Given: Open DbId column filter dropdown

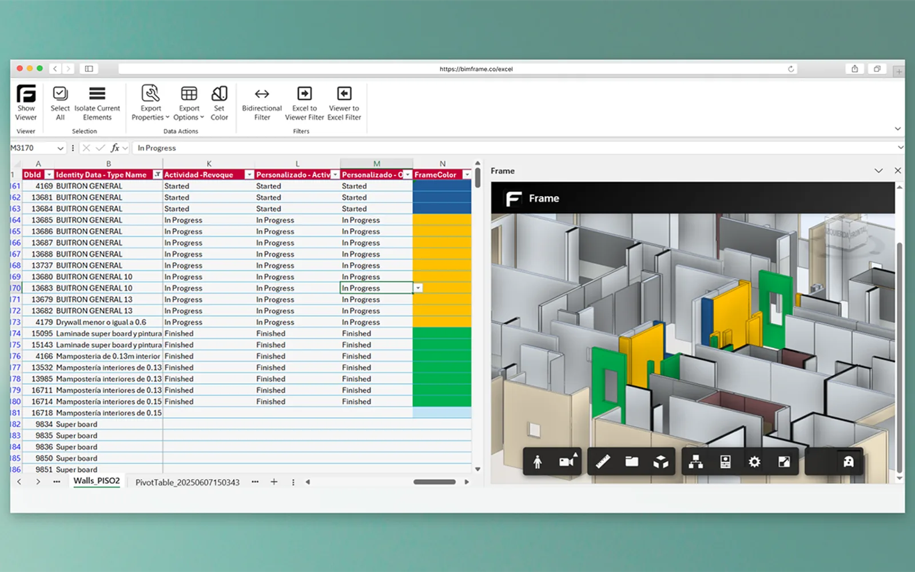Looking at the screenshot, I should [x=49, y=175].
